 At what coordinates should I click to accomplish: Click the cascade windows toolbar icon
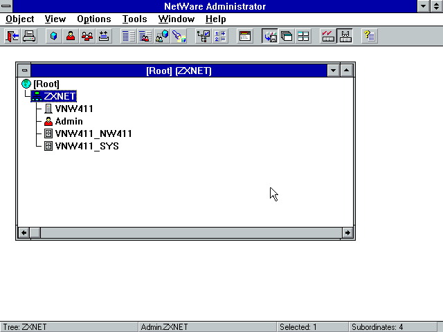tap(287, 36)
